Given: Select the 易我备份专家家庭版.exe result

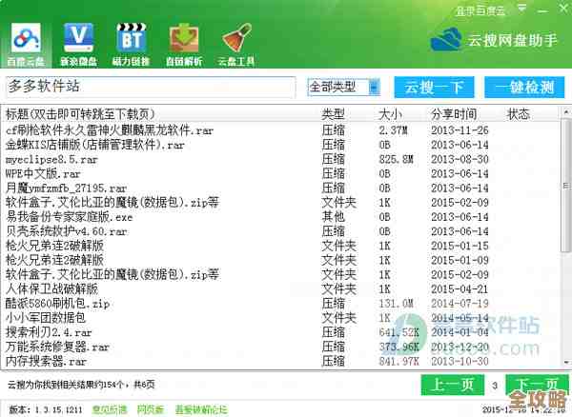Looking at the screenshot, I should [281, 217].
